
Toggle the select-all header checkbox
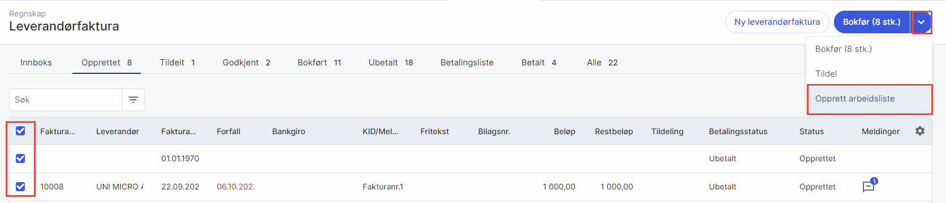tap(20, 131)
